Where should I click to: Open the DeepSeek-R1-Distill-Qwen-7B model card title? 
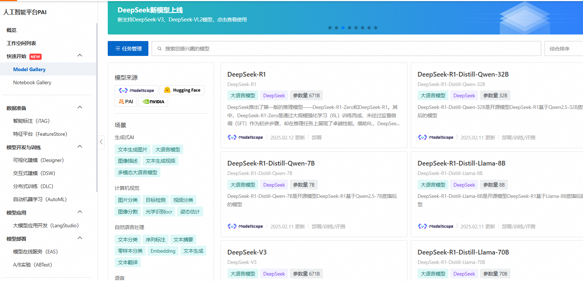(271, 163)
